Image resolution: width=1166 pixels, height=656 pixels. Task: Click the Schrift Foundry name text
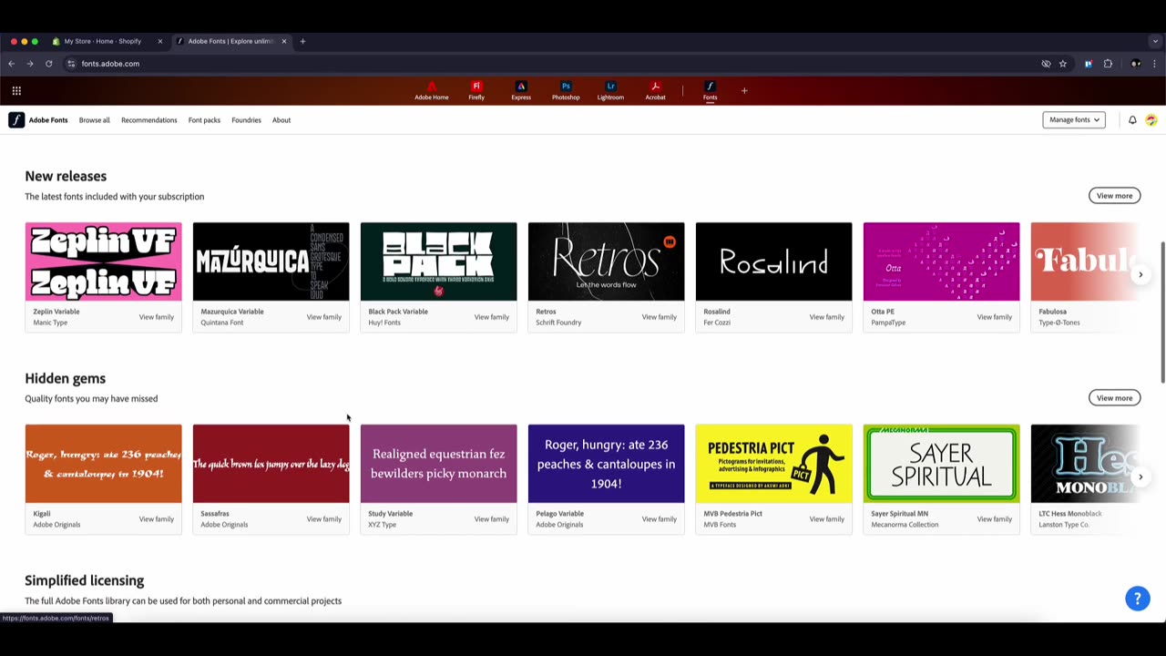(558, 323)
